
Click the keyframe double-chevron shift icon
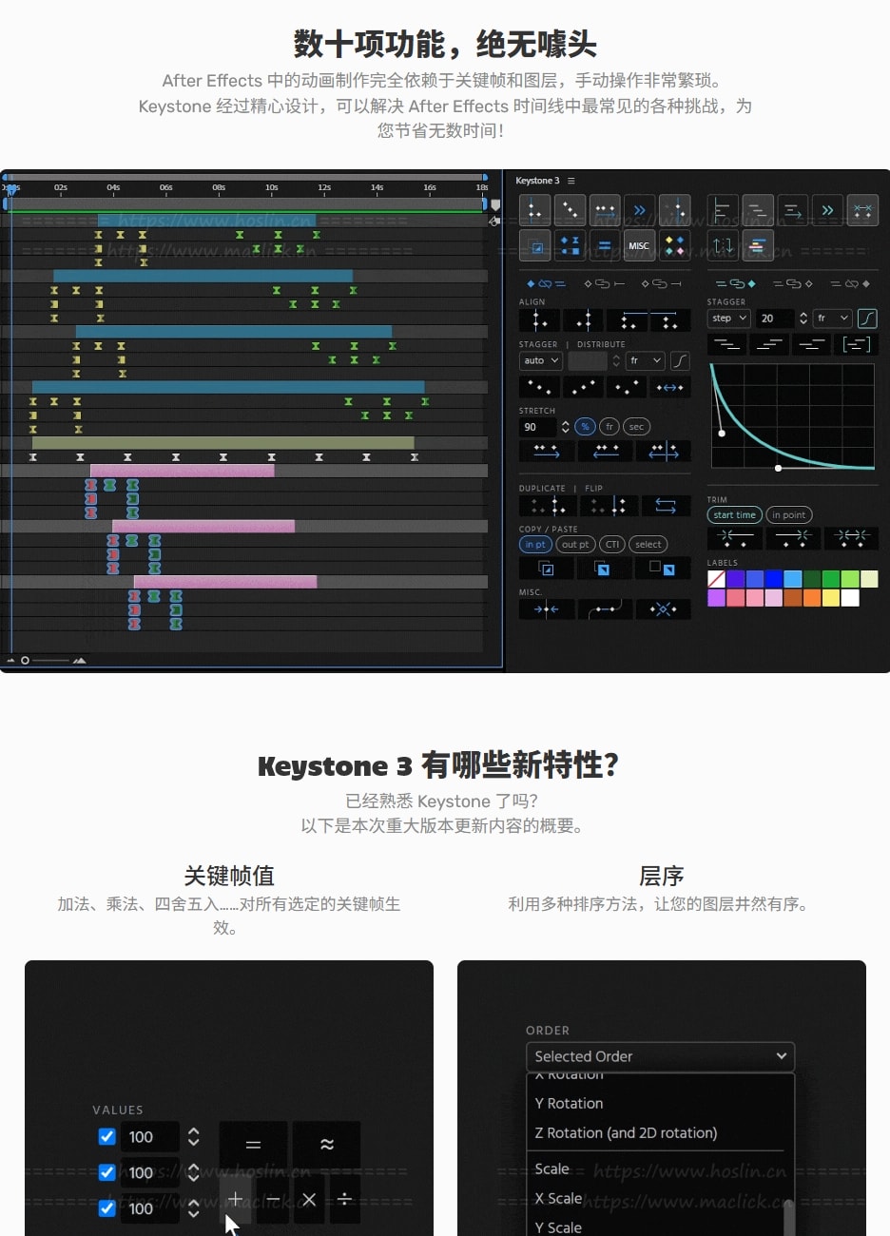point(639,210)
